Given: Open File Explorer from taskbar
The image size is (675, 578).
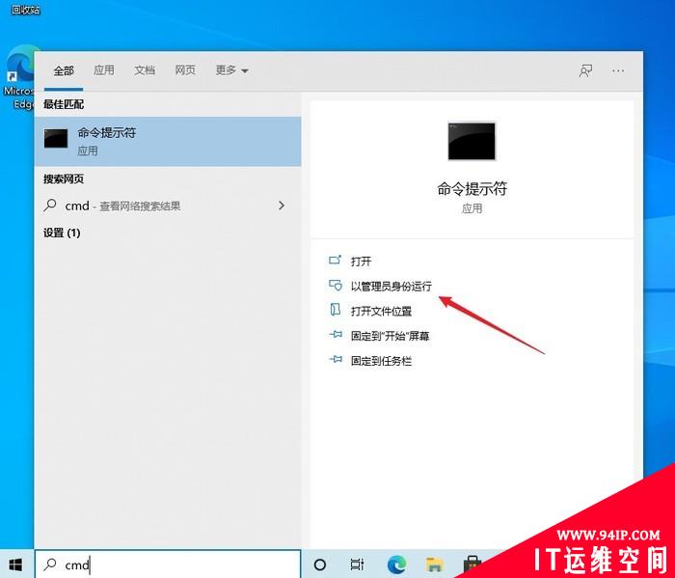Looking at the screenshot, I should click(x=434, y=564).
